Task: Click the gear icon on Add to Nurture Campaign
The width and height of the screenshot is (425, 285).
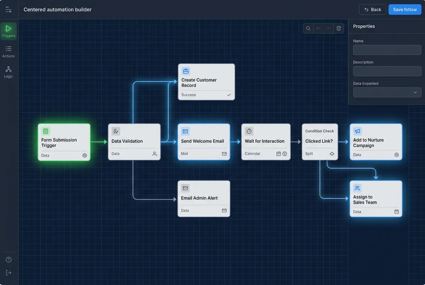Action: tap(397, 155)
